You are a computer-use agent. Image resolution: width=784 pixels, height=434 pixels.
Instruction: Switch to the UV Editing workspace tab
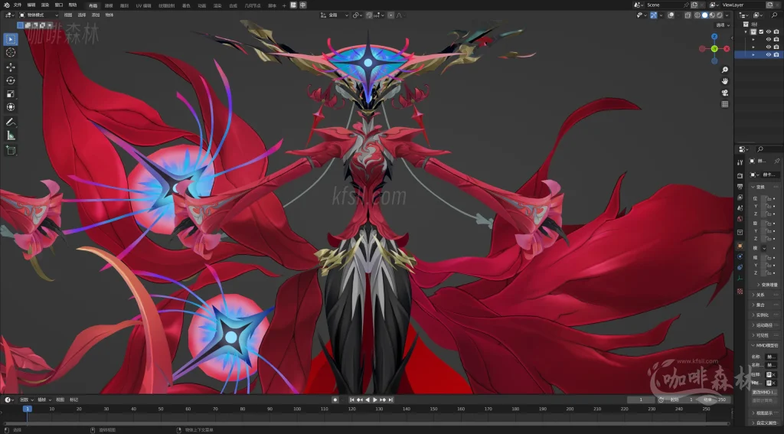click(143, 5)
